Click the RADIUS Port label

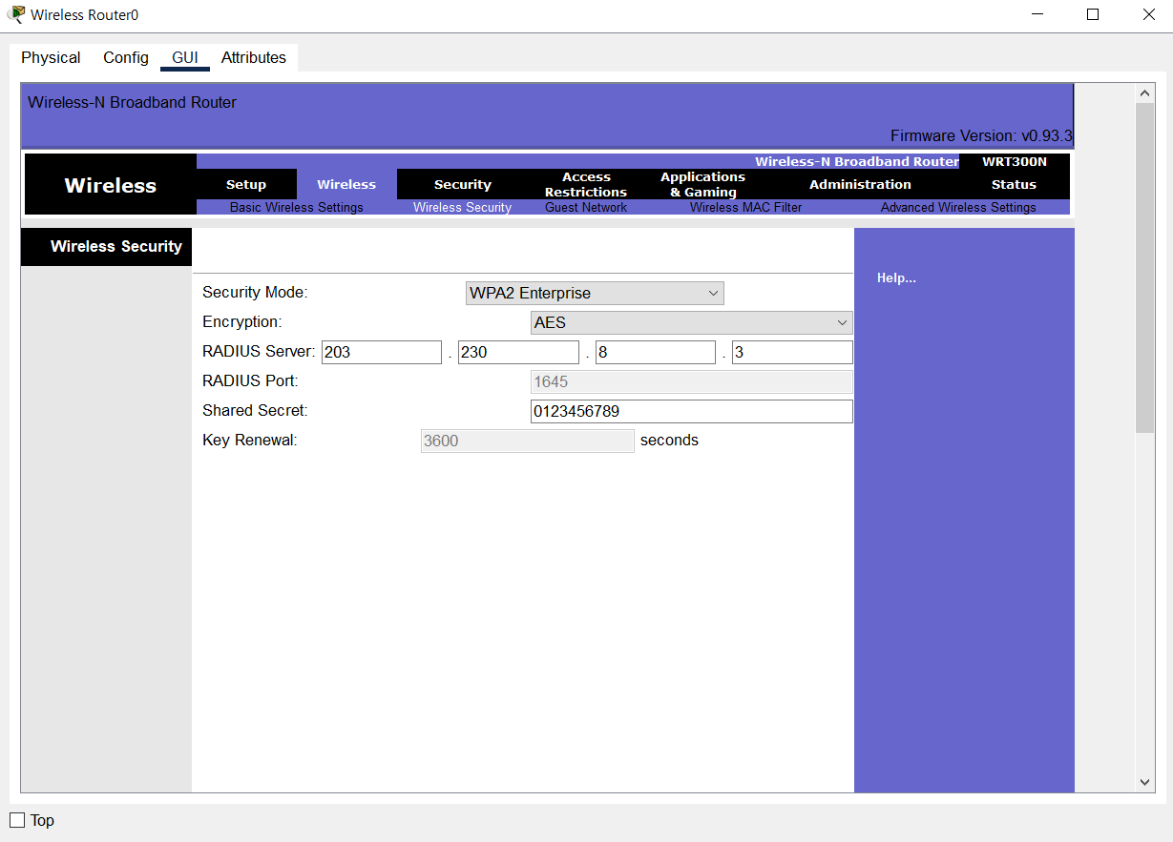[x=250, y=381]
